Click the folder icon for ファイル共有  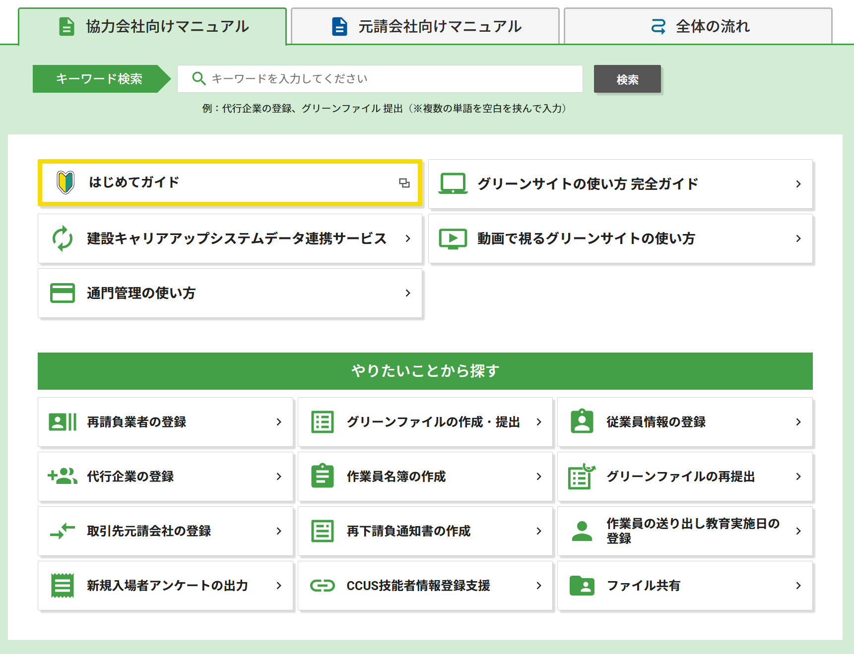pos(582,586)
